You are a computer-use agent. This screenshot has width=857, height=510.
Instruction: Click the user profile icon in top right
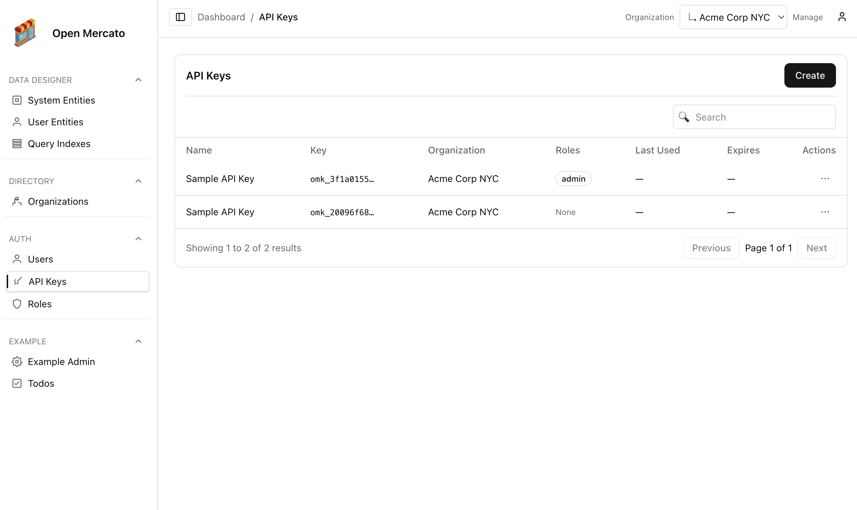842,17
